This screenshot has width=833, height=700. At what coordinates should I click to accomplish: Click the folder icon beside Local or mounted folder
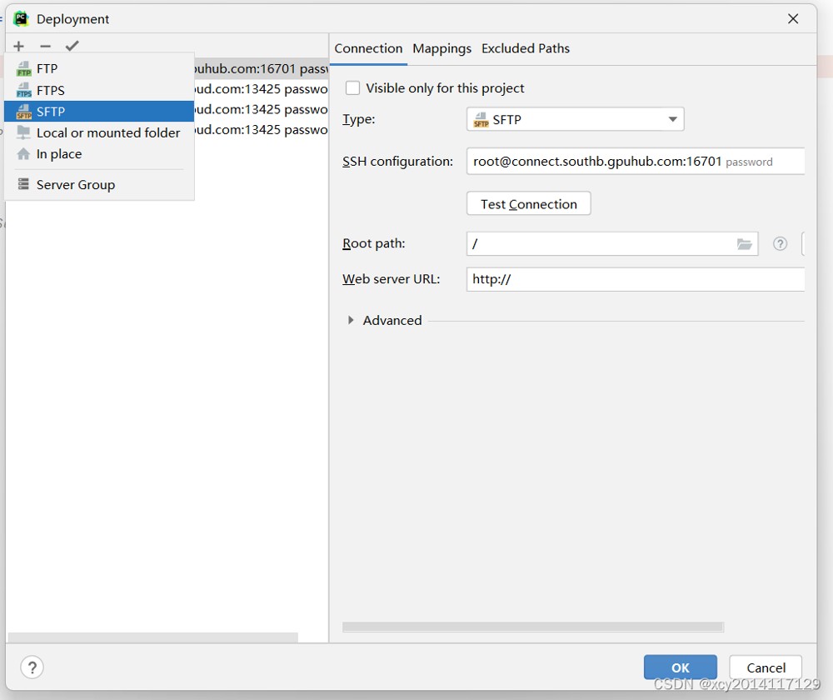click(23, 132)
